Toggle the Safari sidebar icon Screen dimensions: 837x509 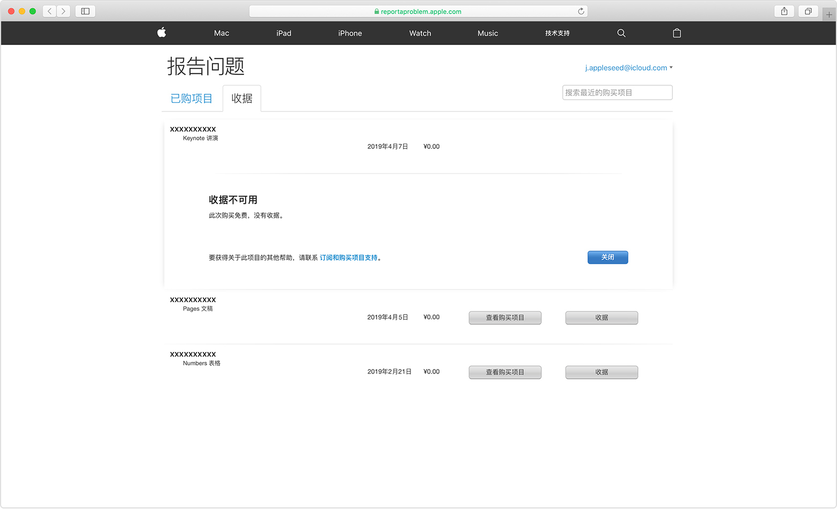pos(85,11)
